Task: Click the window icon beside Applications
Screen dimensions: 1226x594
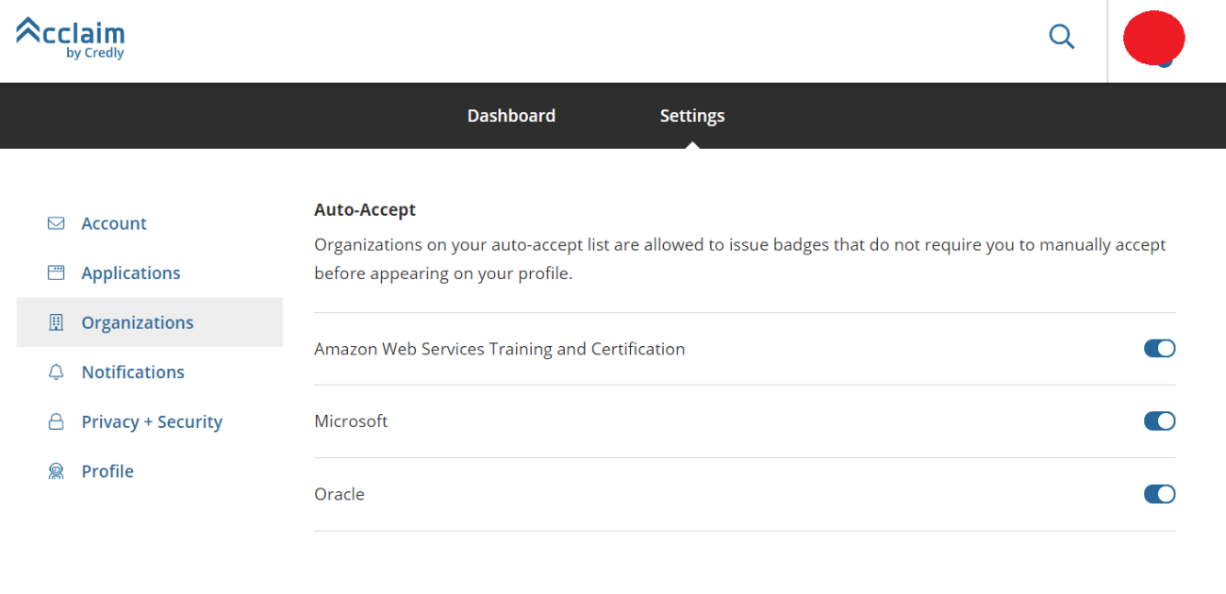Action: tap(57, 273)
